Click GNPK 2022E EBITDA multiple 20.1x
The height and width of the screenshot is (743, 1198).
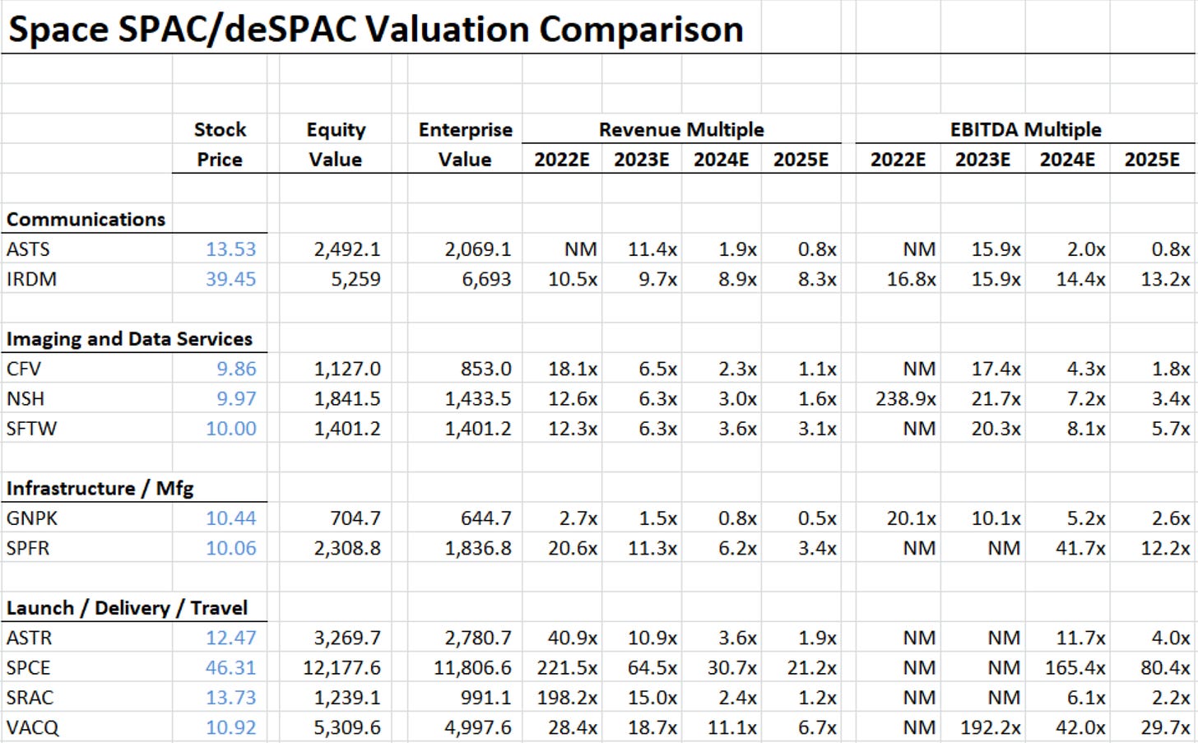(911, 518)
